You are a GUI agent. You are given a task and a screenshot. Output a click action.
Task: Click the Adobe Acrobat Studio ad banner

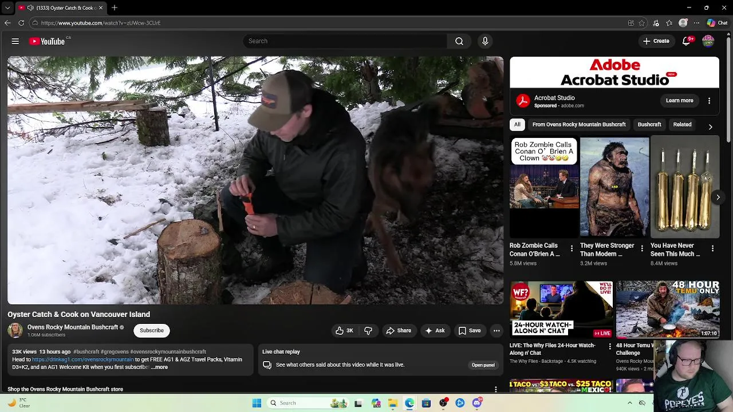tap(614, 72)
